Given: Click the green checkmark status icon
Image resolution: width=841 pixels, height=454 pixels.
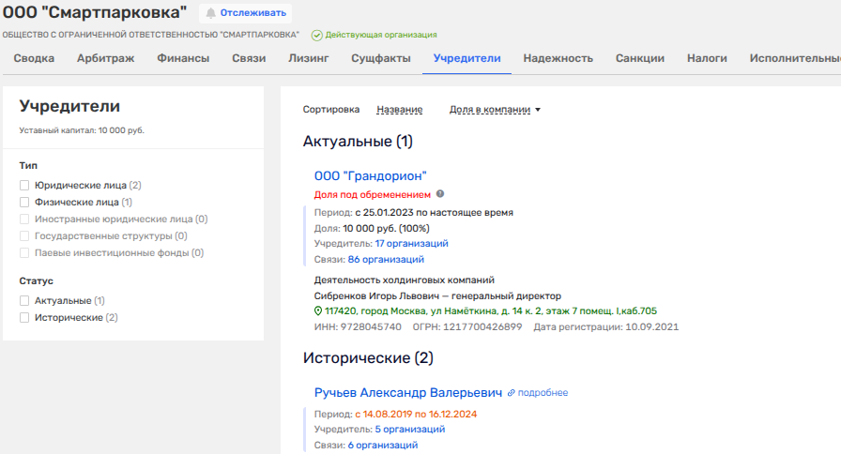Looking at the screenshot, I should pos(316,35).
